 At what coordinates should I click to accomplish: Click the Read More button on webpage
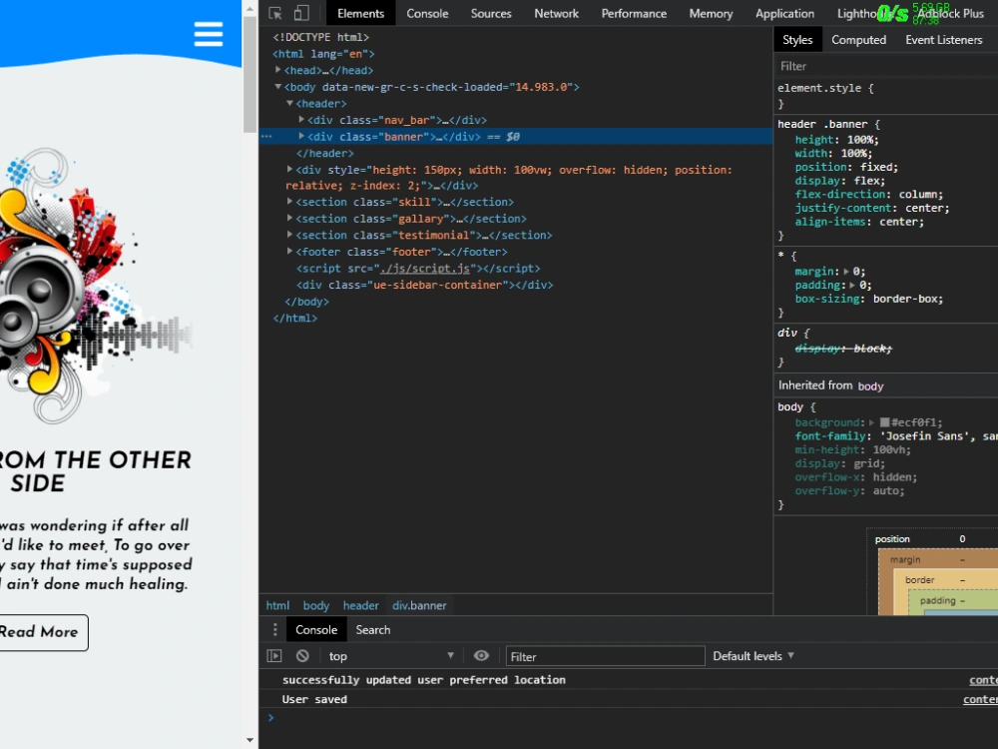41,632
